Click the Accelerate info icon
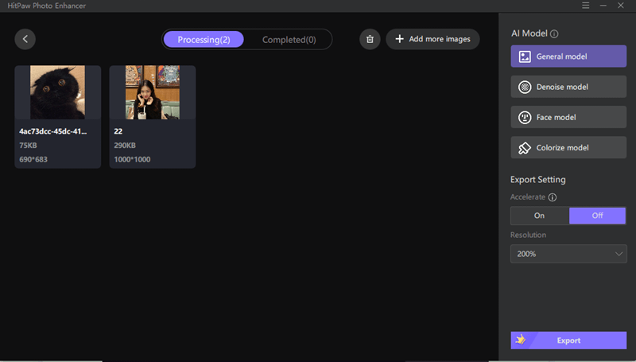636x362 pixels. 553,197
